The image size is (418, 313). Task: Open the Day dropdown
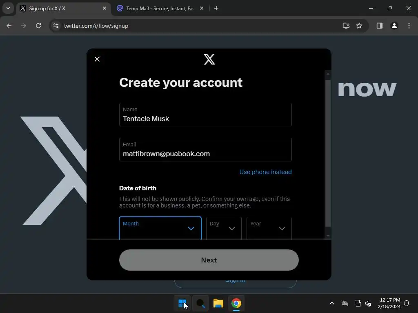(224, 228)
